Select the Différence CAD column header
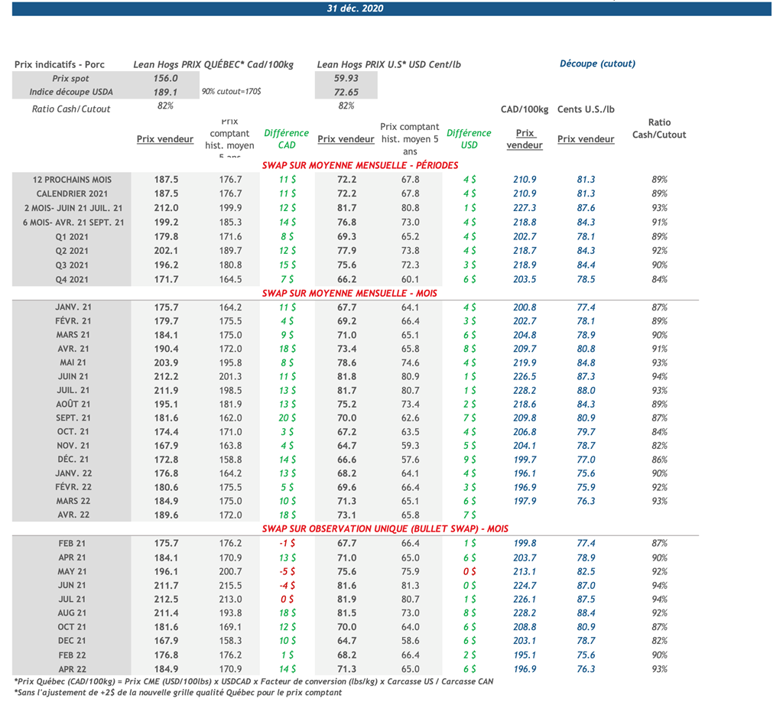The image size is (783, 702). coord(286,138)
